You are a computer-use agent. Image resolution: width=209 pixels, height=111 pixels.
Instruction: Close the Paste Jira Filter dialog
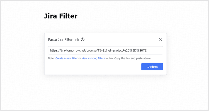click(x=160, y=40)
